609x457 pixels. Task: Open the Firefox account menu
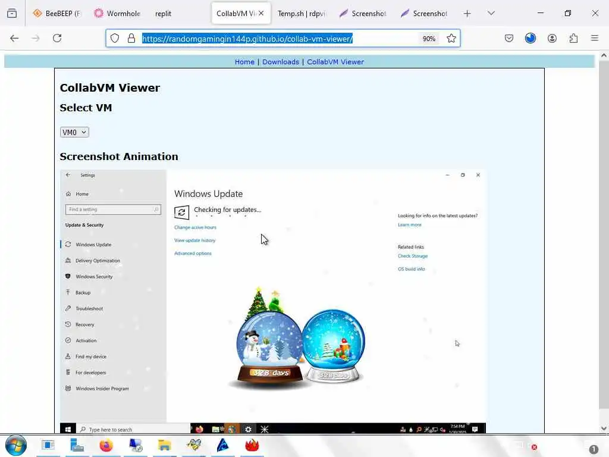pyautogui.click(x=552, y=38)
